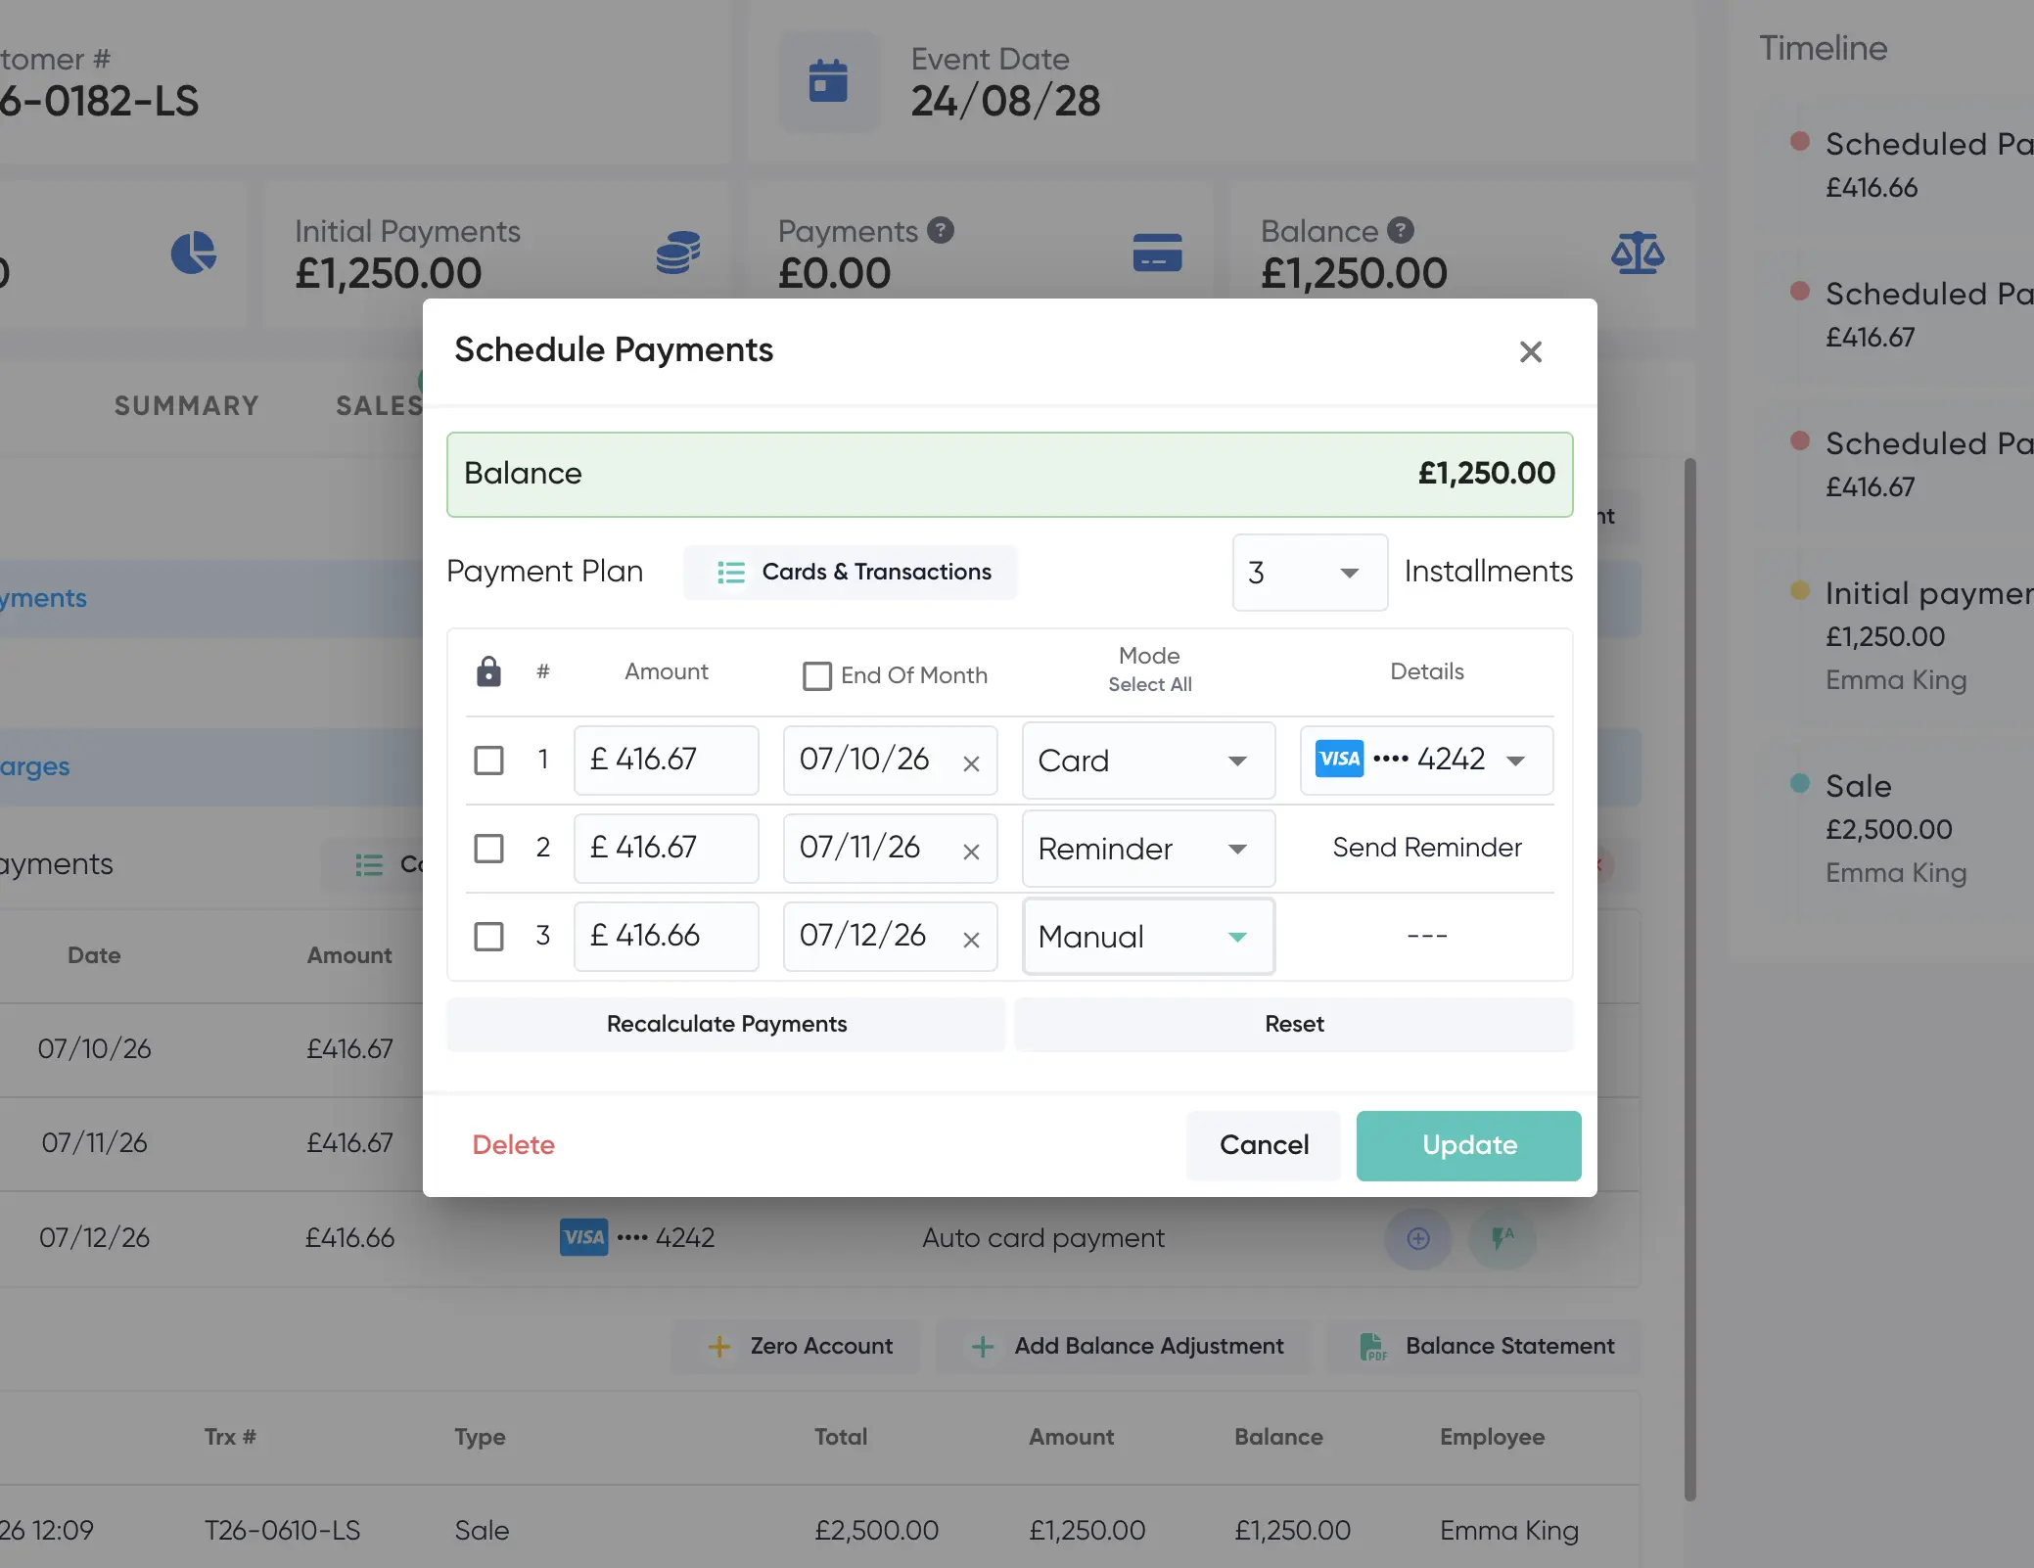
Task: Tick the checkbox for installment 1
Action: pyautogui.click(x=488, y=760)
